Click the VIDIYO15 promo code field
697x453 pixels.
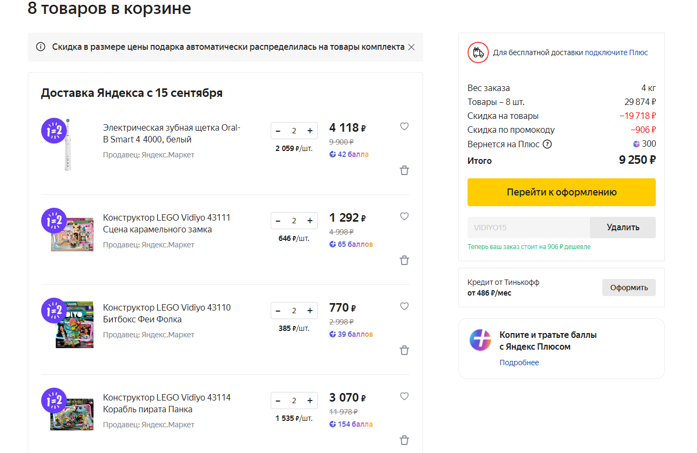tap(528, 228)
